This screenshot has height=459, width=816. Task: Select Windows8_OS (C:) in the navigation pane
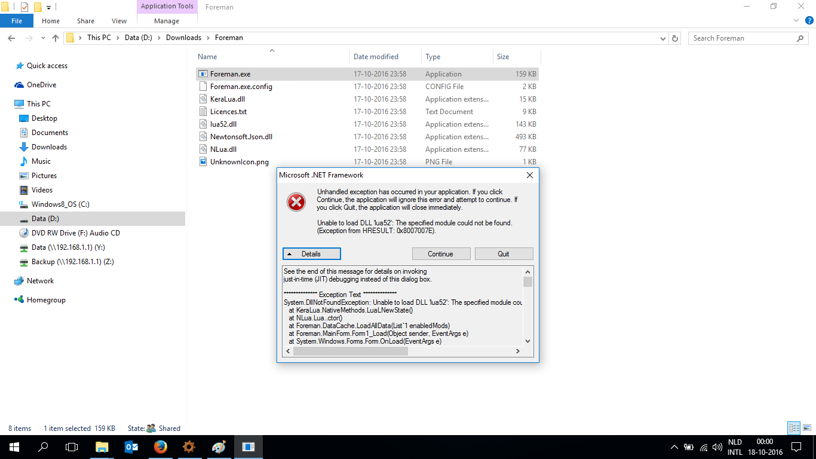point(60,204)
